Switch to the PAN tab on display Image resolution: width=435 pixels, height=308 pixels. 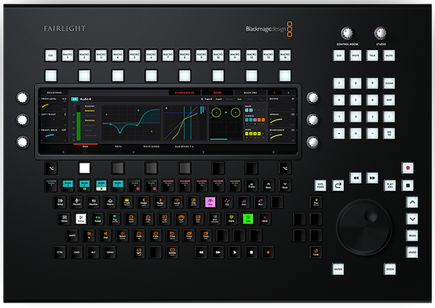(86, 146)
